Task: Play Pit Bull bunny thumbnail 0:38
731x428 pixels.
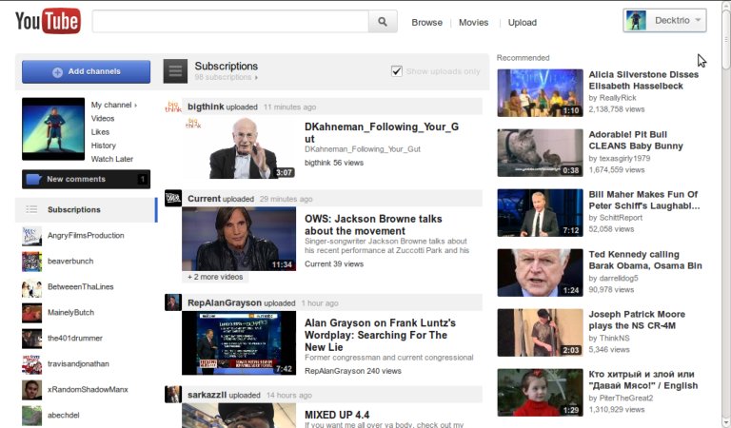Action: point(540,153)
